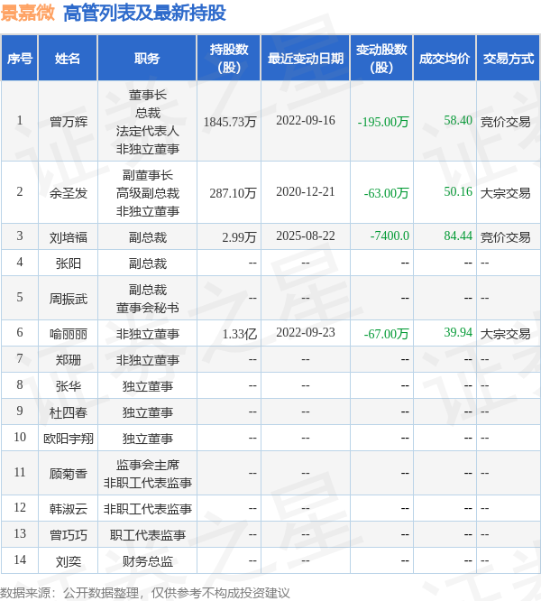Click the average price 39.94
Image resolution: width=541 pixels, height=601 pixels.
(458, 332)
